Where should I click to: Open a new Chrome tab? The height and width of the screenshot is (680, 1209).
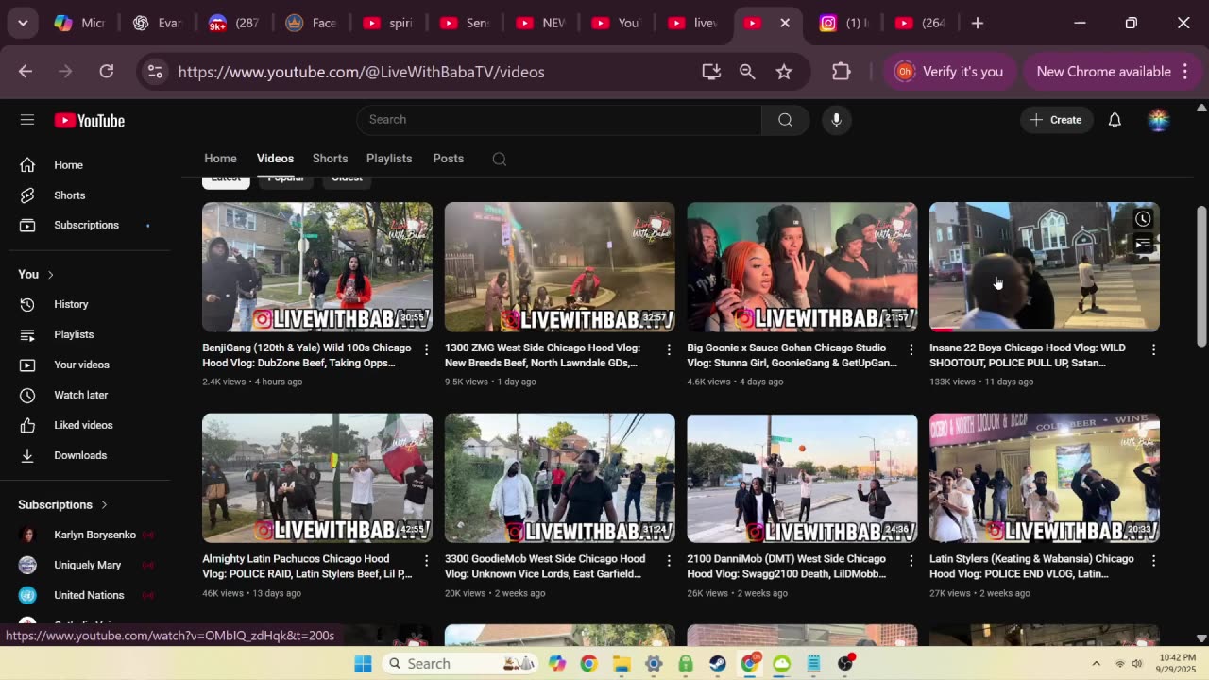[x=978, y=23]
